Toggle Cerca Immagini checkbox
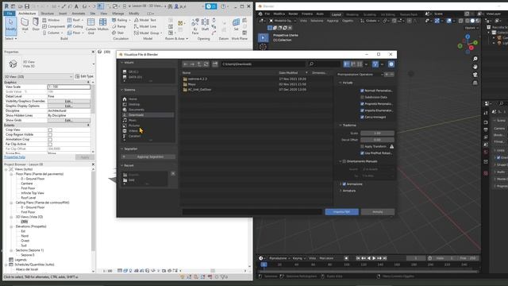 click(362, 117)
